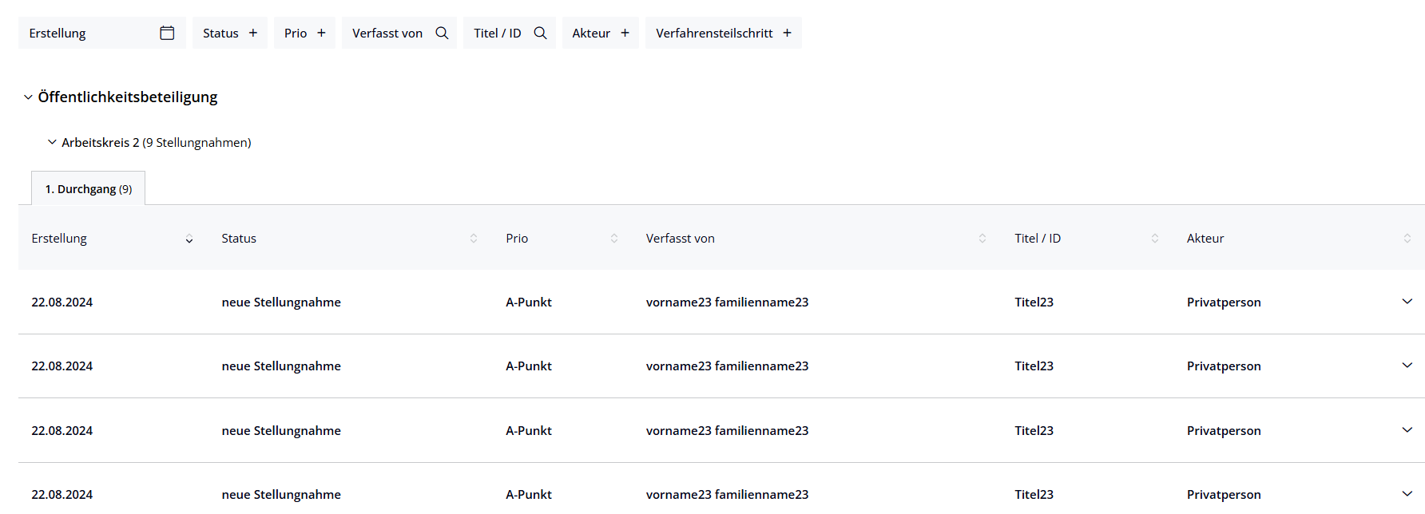The height and width of the screenshot is (514, 1425).
Task: Click the plus icon on Verfahrensteilschritt filter
Action: [787, 33]
